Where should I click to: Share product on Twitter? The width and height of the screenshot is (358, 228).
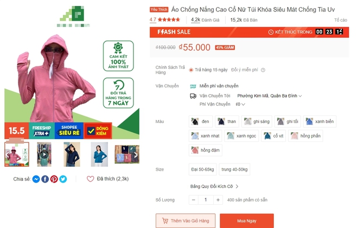tap(63, 179)
